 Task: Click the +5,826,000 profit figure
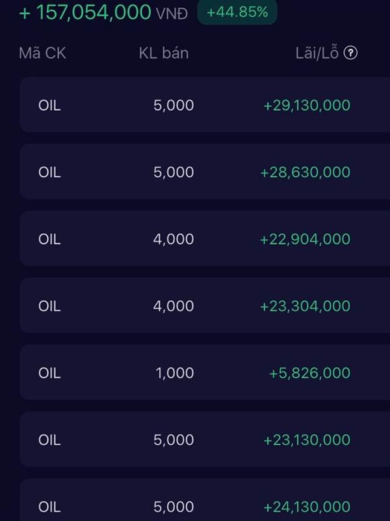click(309, 373)
